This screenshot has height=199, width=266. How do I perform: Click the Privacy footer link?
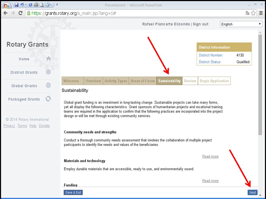pos(9,125)
